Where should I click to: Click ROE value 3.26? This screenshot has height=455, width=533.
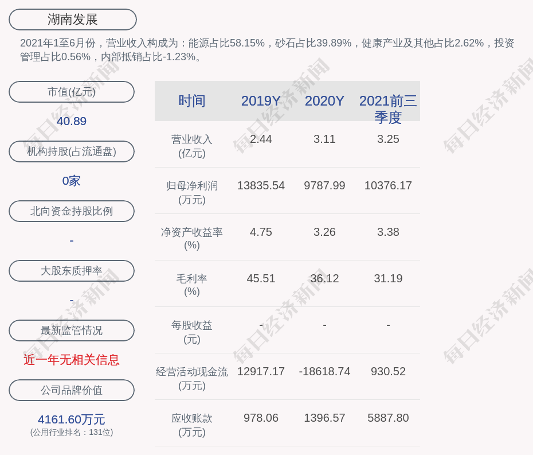[x=324, y=232]
